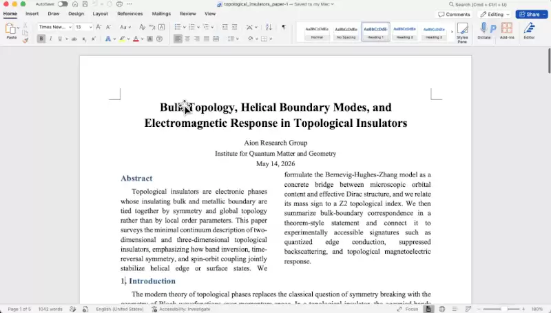
Task: Center align the paragraph
Action: (x=187, y=39)
